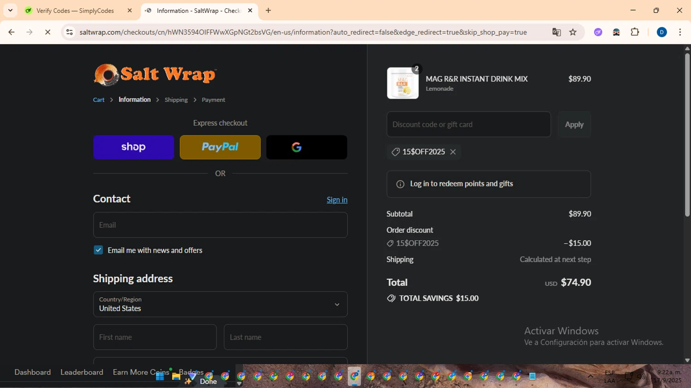The image size is (691, 388).
Task: Open a new browser tab
Action: click(x=268, y=11)
